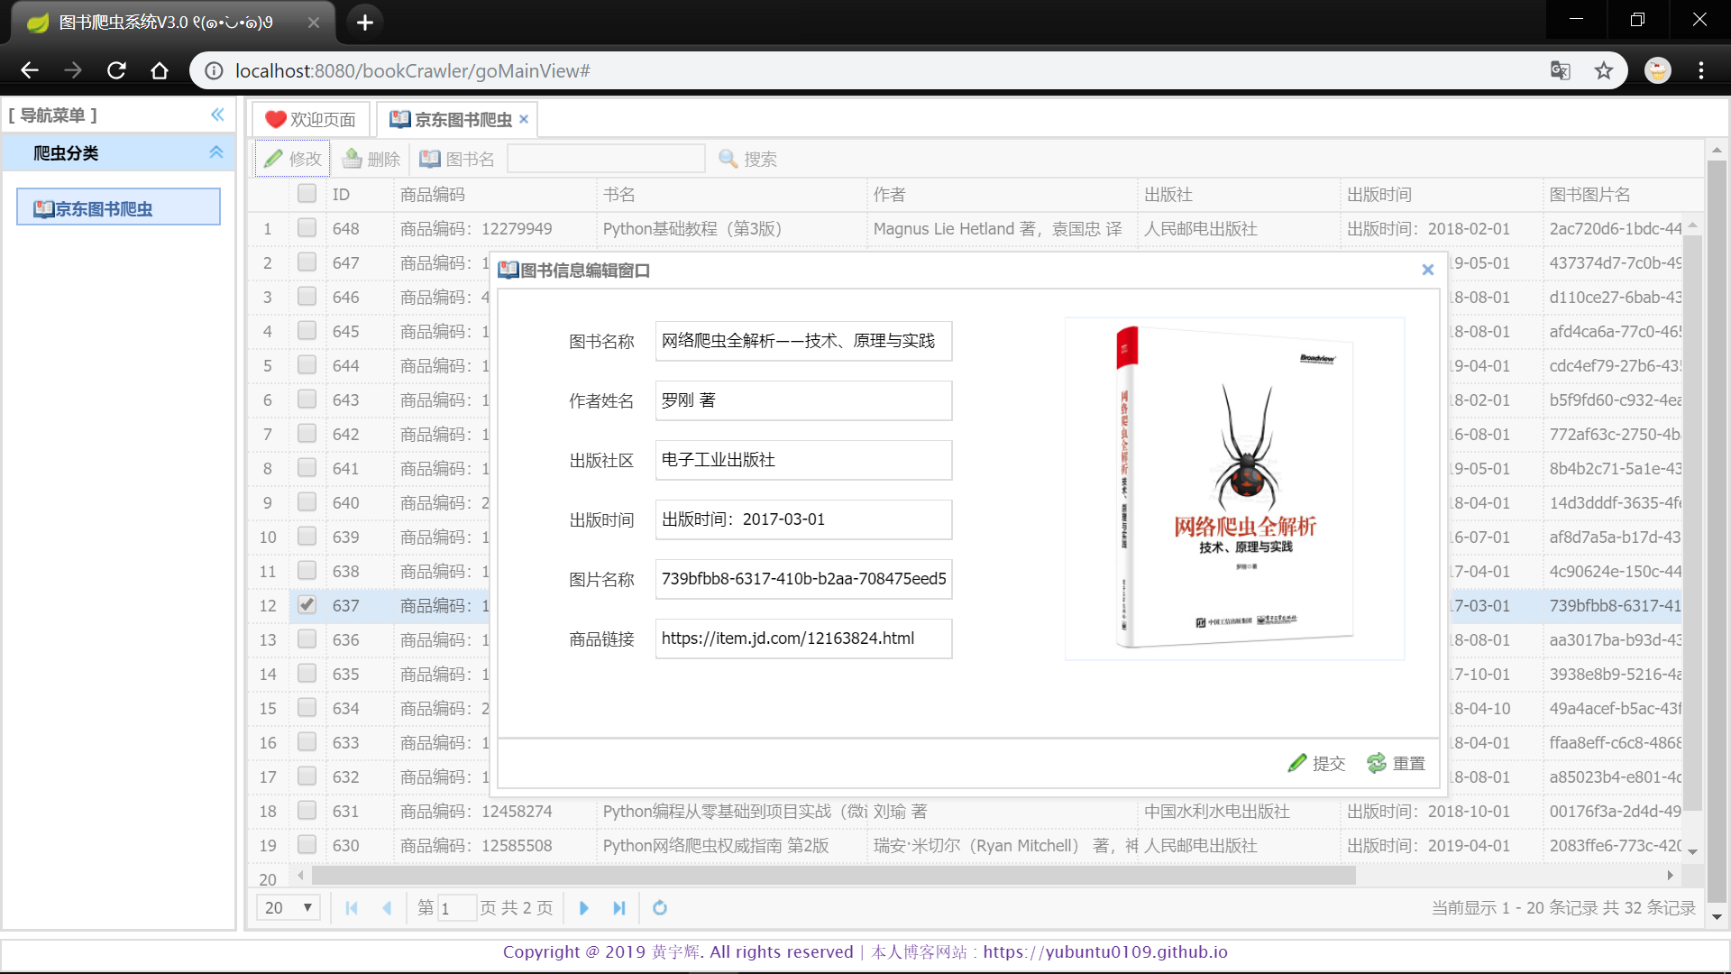This screenshot has width=1731, height=974.
Task: Bookmark this page with star icon
Action: click(x=1603, y=70)
